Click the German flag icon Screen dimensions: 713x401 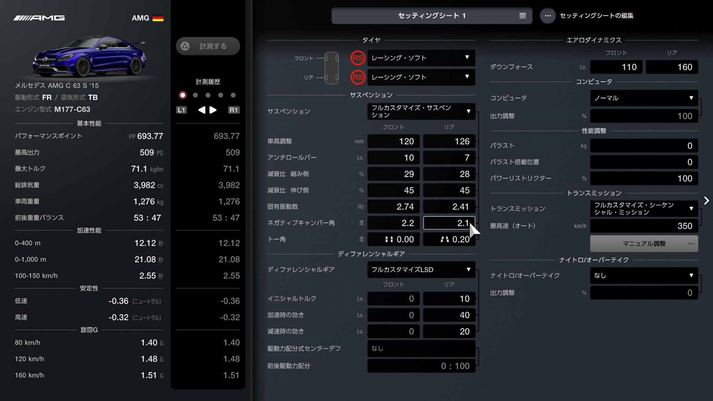click(158, 18)
